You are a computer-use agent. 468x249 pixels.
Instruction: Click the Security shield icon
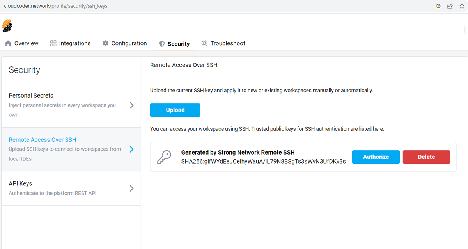coord(162,43)
